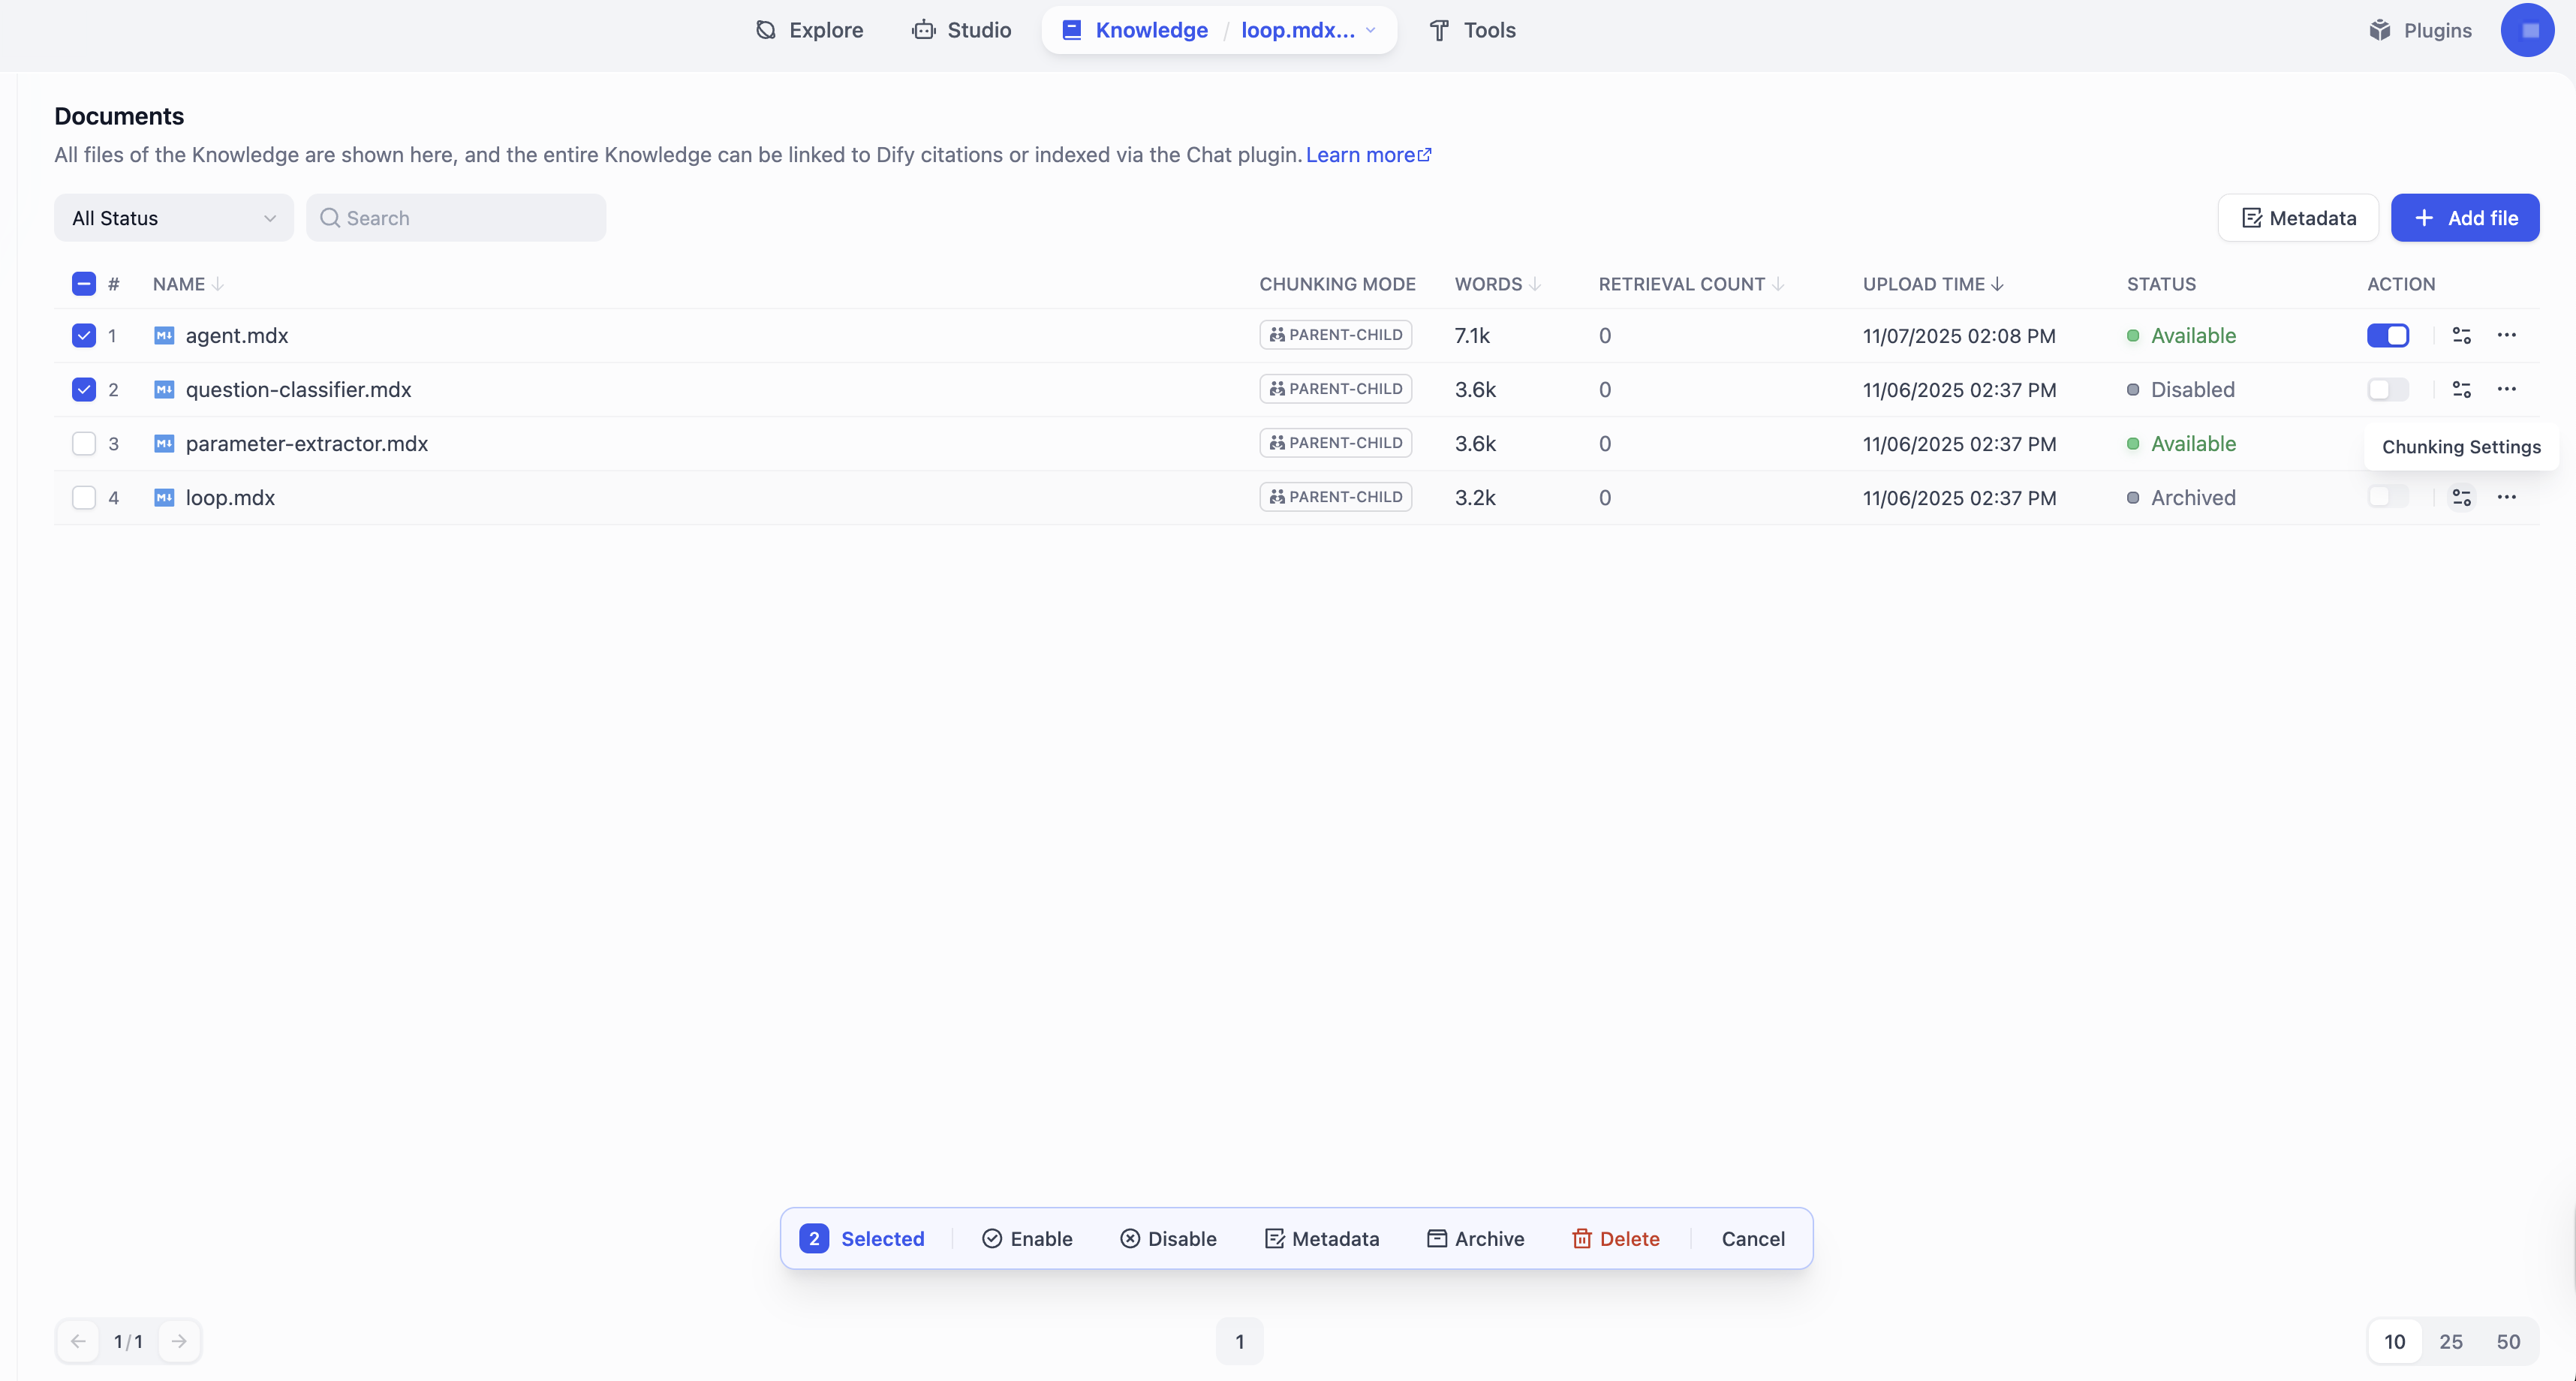This screenshot has width=2576, height=1381.
Task: Open the Plugins panel
Action: [2421, 30]
